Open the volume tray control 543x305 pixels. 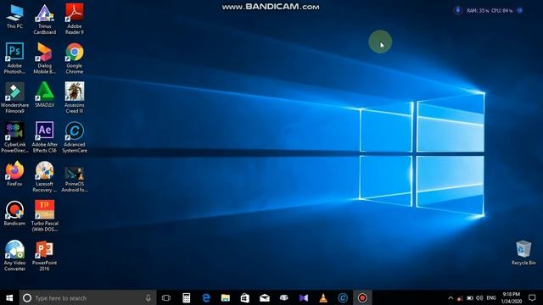coord(479,297)
